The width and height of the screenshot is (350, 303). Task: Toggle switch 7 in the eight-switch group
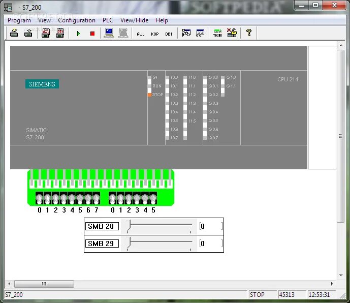click(x=96, y=198)
